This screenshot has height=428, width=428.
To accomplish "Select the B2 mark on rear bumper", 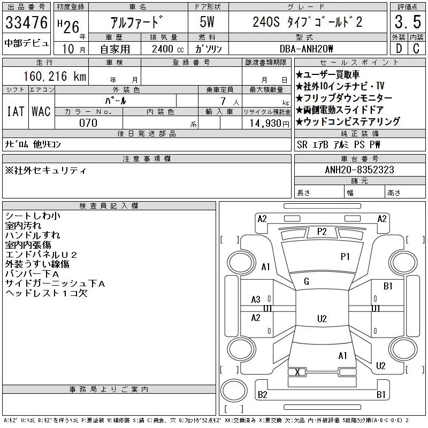I will [x=262, y=394].
